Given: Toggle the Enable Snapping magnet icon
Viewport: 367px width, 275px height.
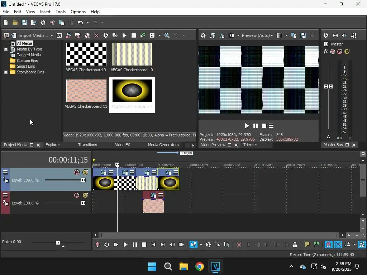Looking at the screenshot, I should coord(329,245).
